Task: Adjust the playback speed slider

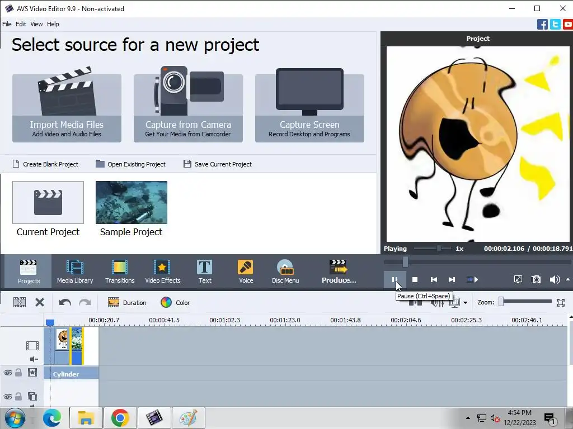Action: pos(439,249)
